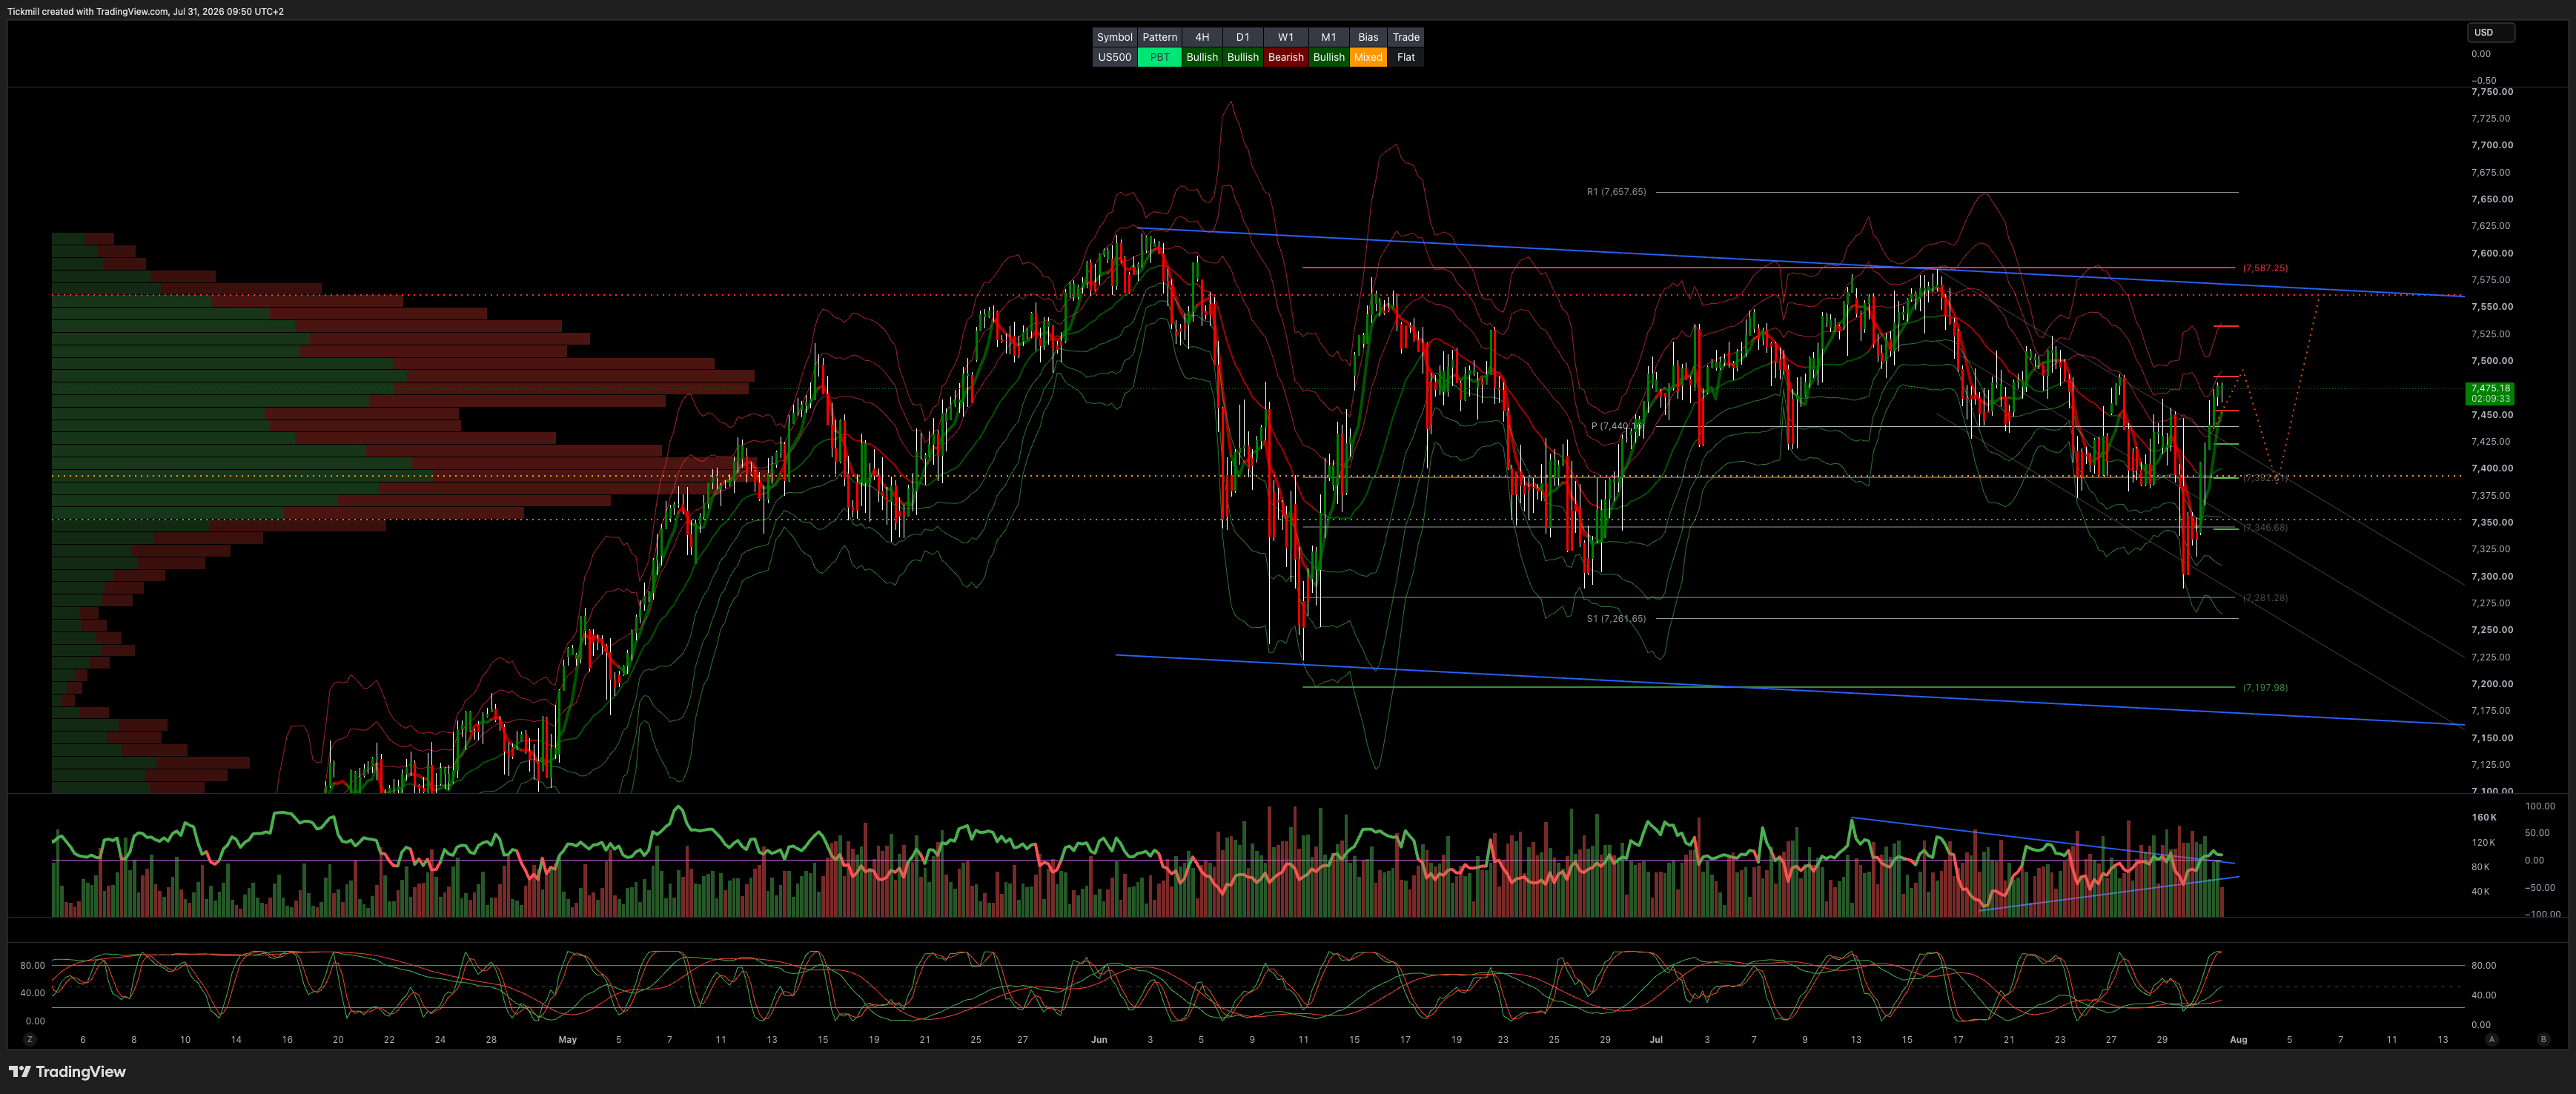The image size is (2576, 1094).
Task: Click the US500 symbol cell
Action: pos(1114,57)
